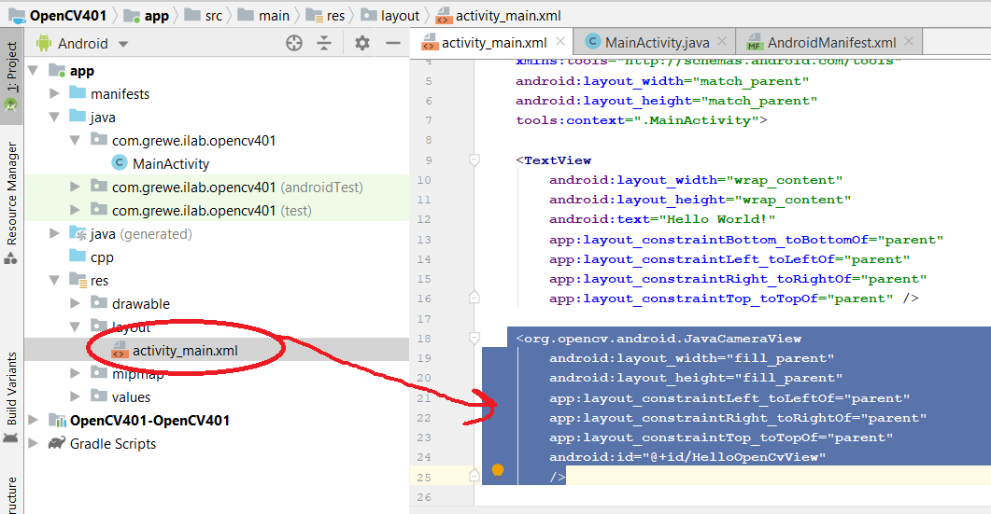
Task: Click the yellow intention bulb in gutter
Action: (498, 469)
